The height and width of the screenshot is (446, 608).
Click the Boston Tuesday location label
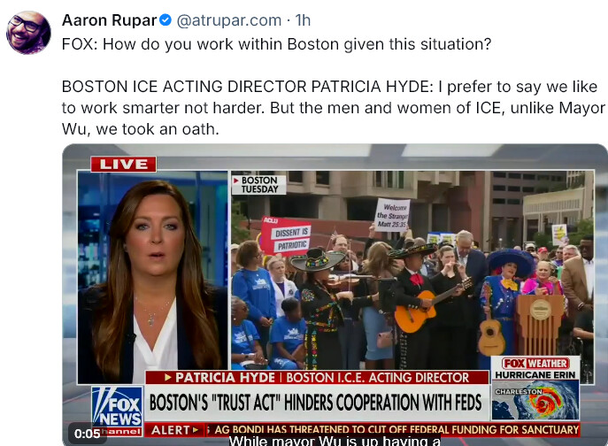point(259,185)
